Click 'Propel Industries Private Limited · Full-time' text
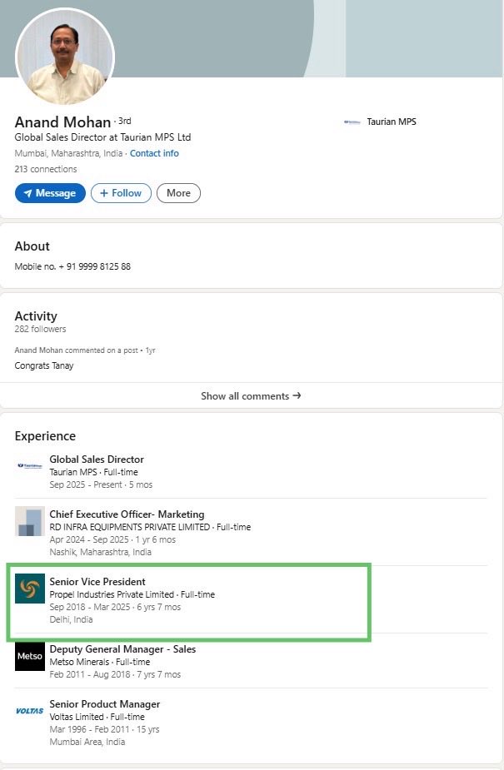This screenshot has width=504, height=770. (x=132, y=594)
